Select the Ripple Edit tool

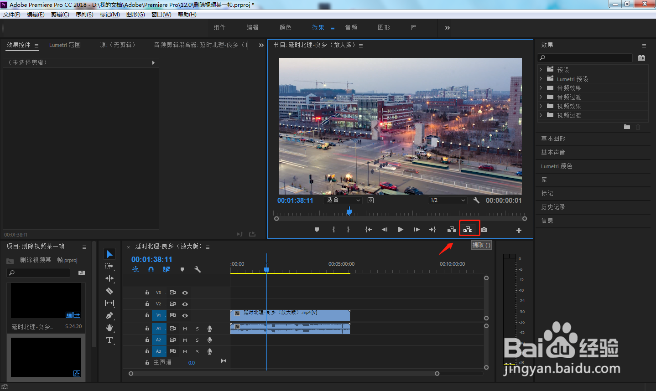coord(109,278)
